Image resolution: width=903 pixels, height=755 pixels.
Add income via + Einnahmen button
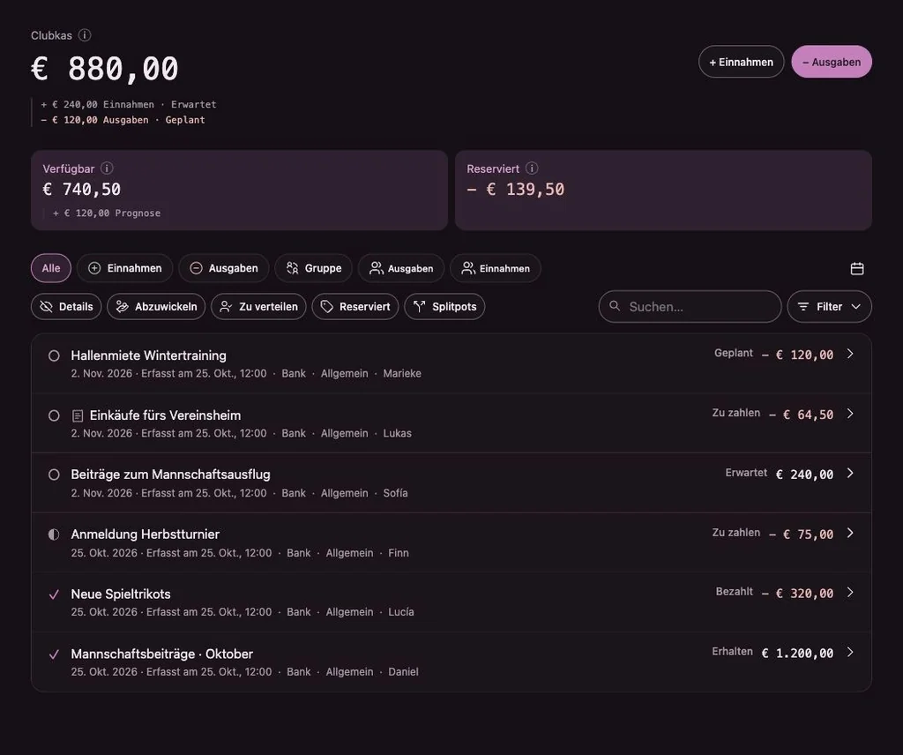click(741, 62)
